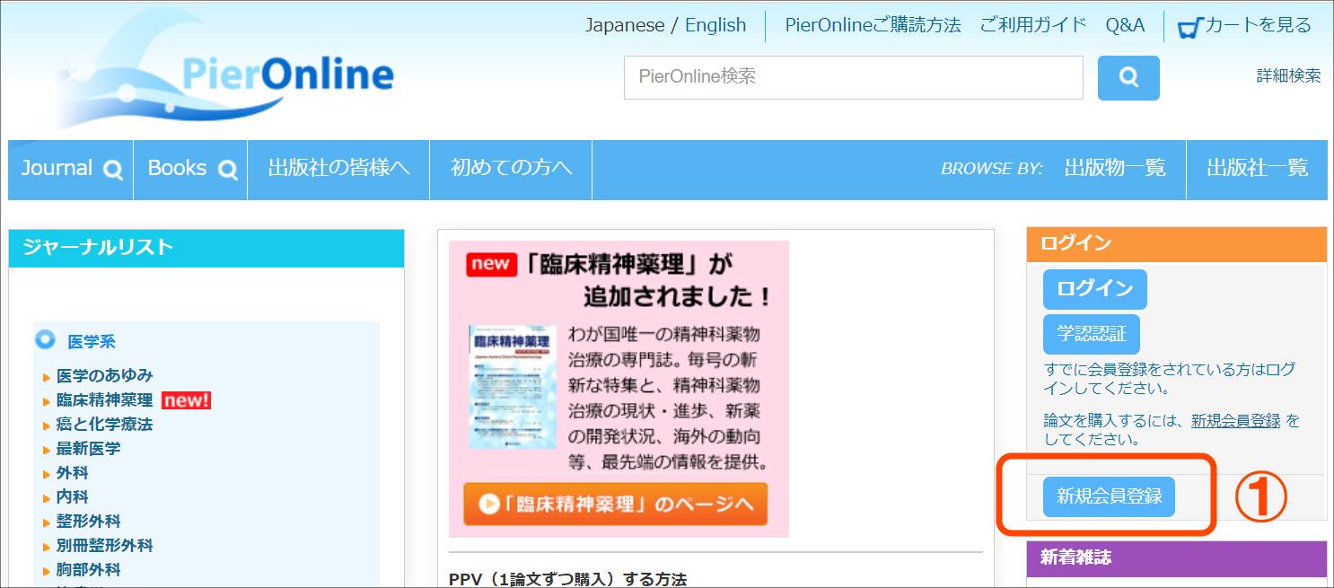Screen dimensions: 1334x588
Task: Open 初めての方へ menu item
Action: coord(511,169)
